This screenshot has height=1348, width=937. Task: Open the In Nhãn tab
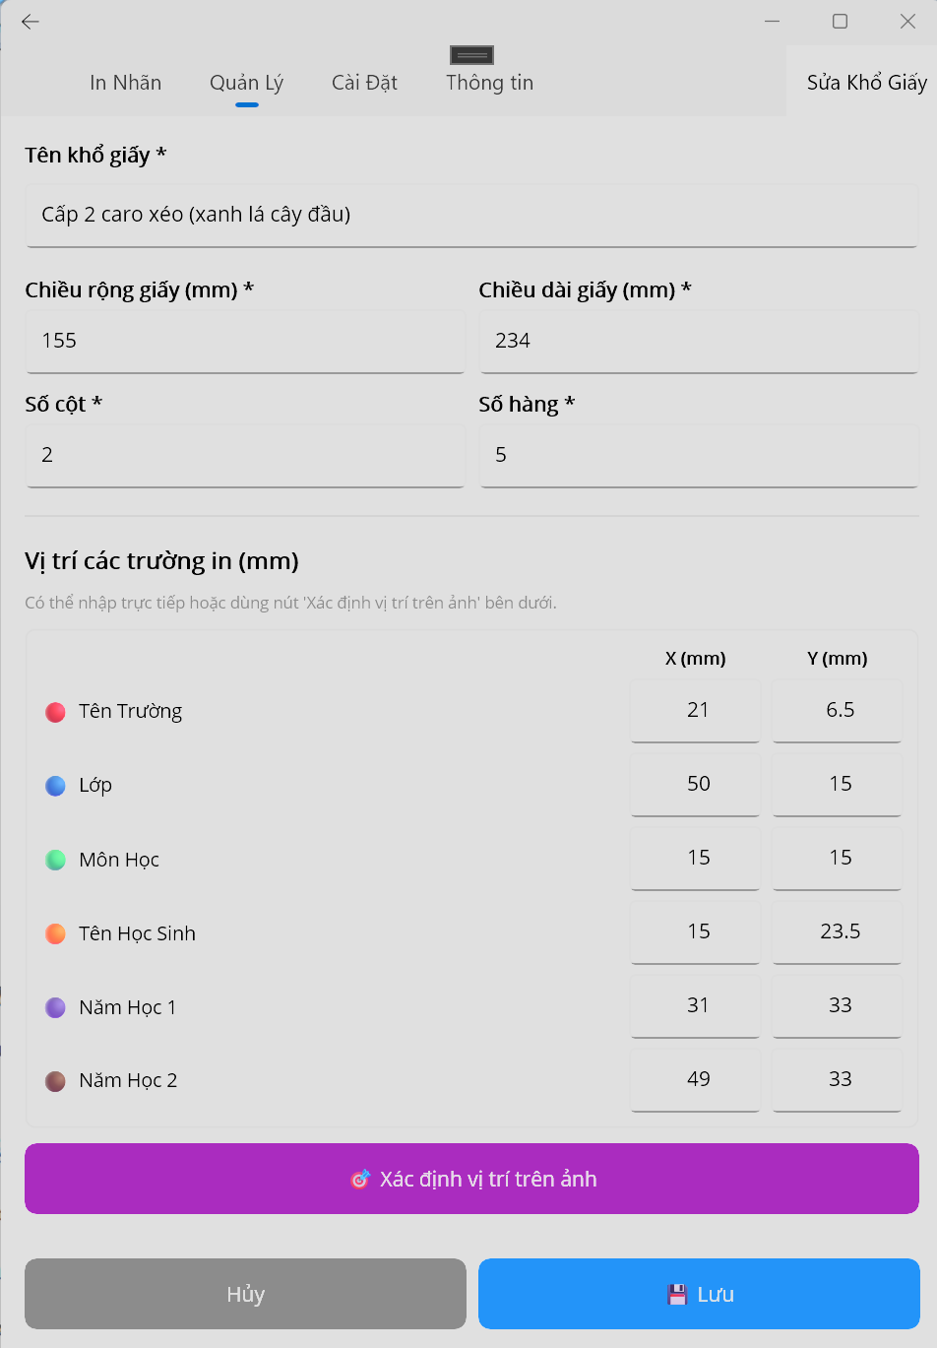125,83
